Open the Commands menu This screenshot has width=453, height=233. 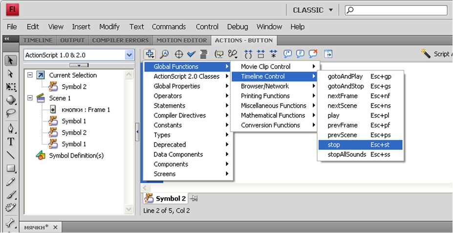click(169, 26)
